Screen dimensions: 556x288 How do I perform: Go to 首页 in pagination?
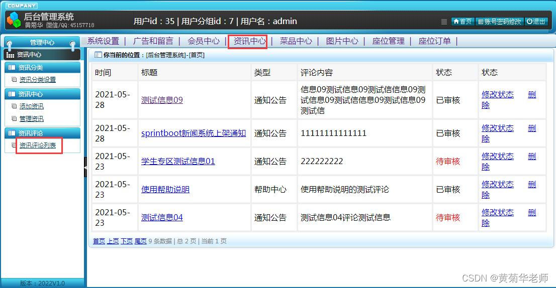coord(99,241)
